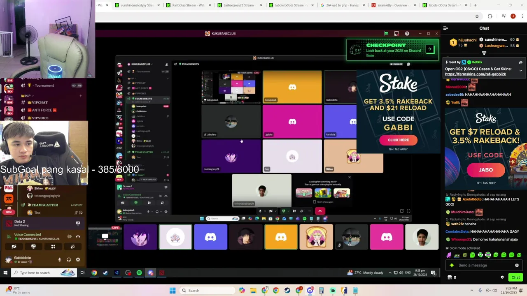The height and width of the screenshot is (296, 527).
Task: Stream Dota 2 screen share icon
Action: [78, 223]
